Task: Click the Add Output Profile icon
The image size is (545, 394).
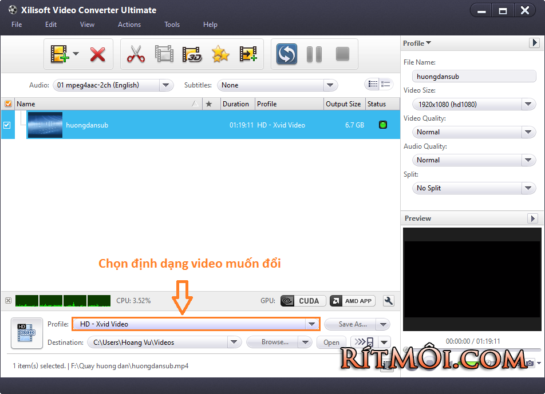Action: (x=248, y=54)
